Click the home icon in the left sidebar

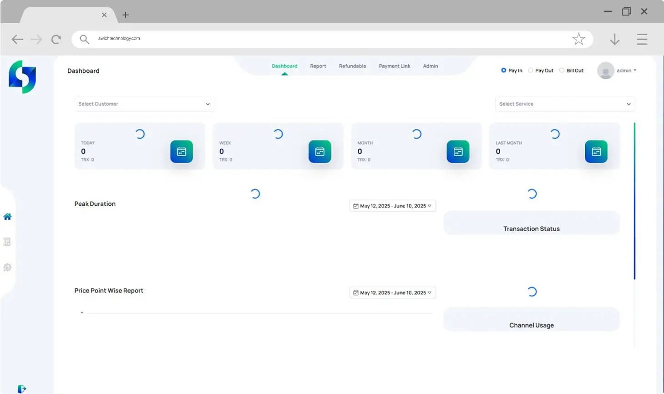point(7,217)
